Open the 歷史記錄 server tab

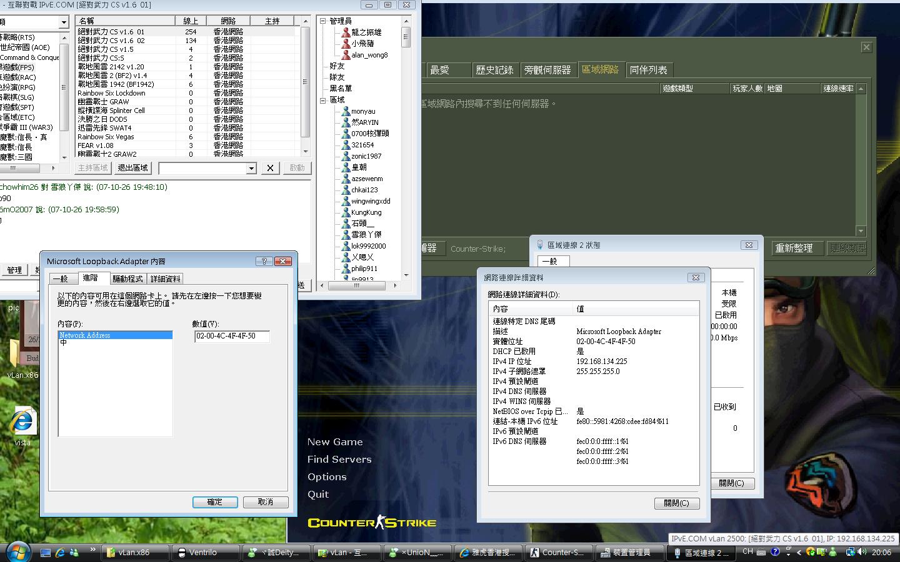[494, 70]
